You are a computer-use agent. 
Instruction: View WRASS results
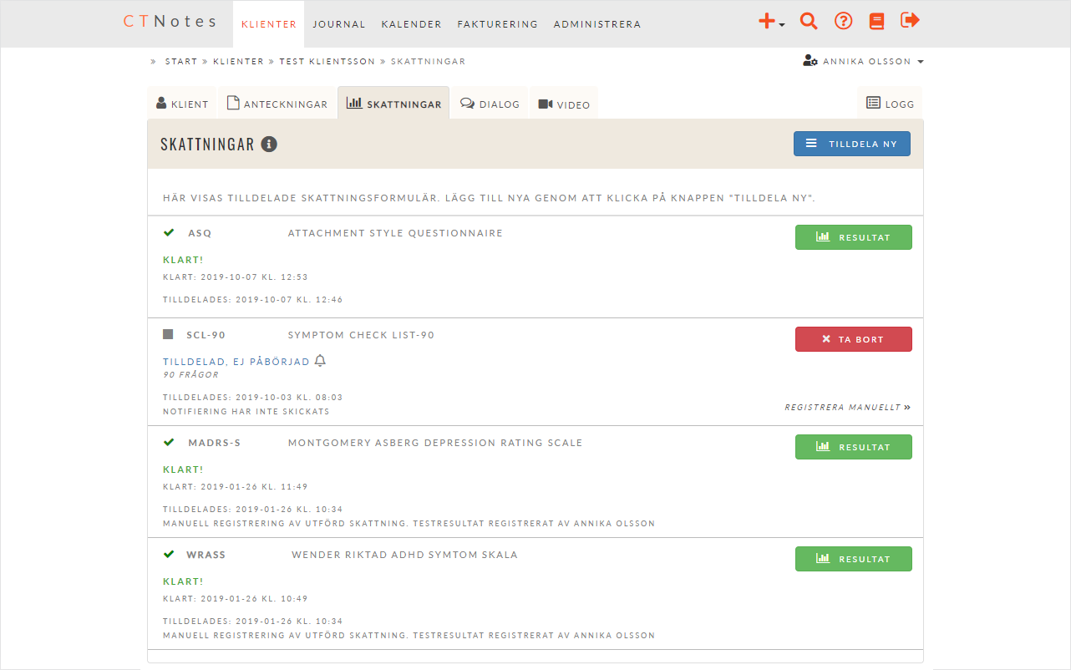(x=854, y=559)
